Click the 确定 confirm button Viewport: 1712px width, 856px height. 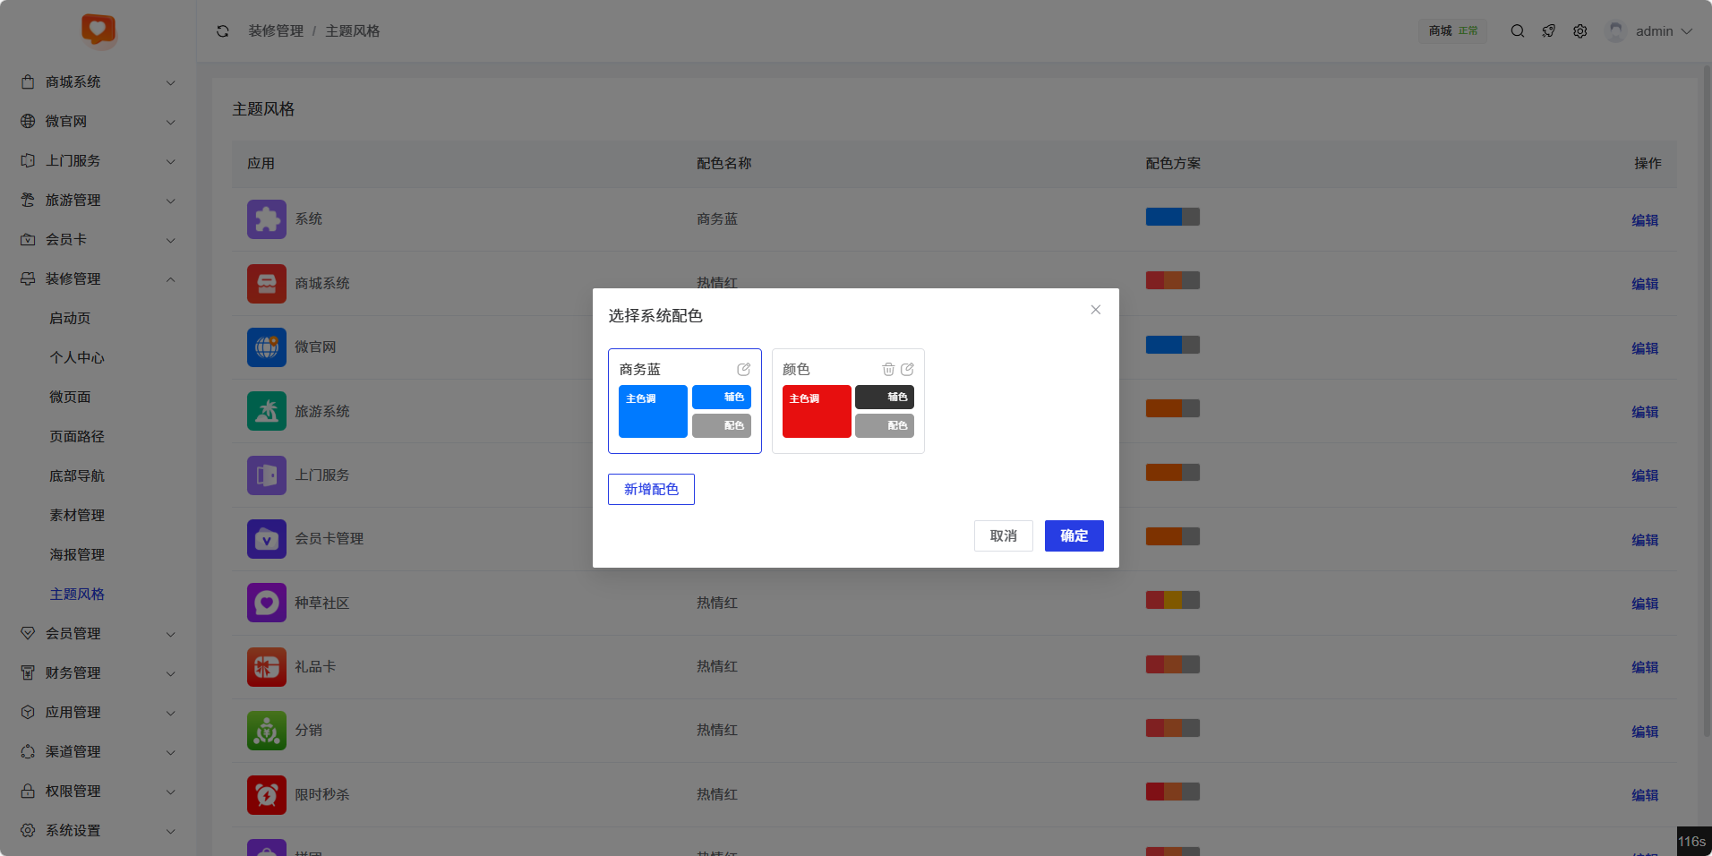(x=1074, y=535)
